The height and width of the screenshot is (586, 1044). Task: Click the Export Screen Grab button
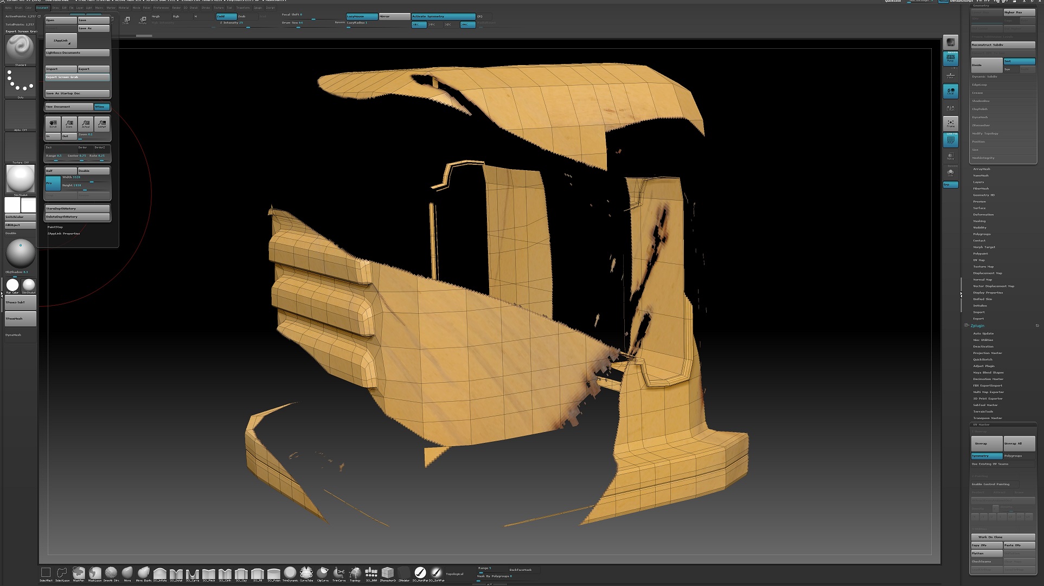tap(77, 77)
